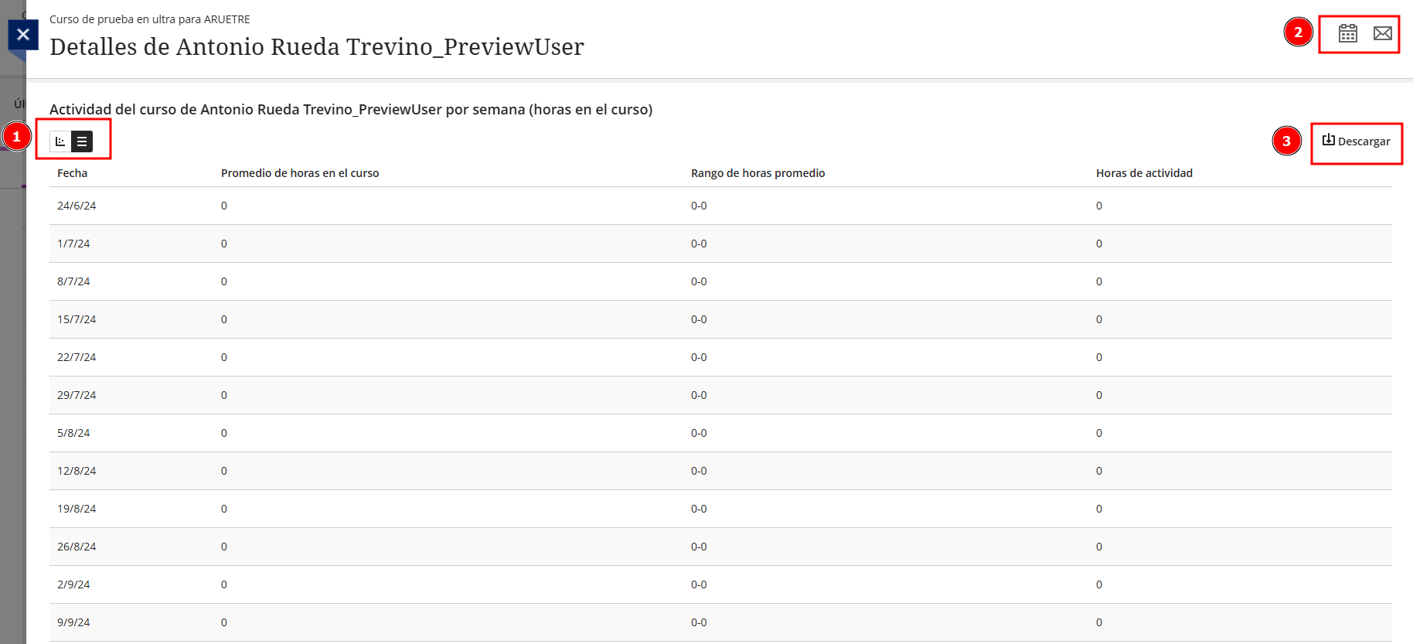Select the 19/8/24 date row
Viewport: 1413px width, 644px height.
coord(77,509)
